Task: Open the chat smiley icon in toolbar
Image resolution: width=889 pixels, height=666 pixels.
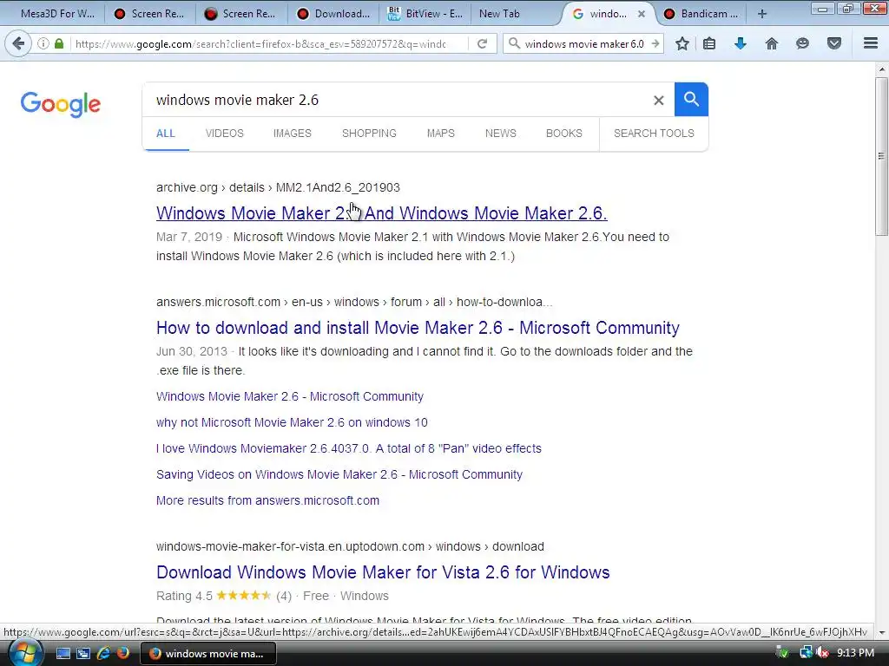Action: click(x=802, y=43)
